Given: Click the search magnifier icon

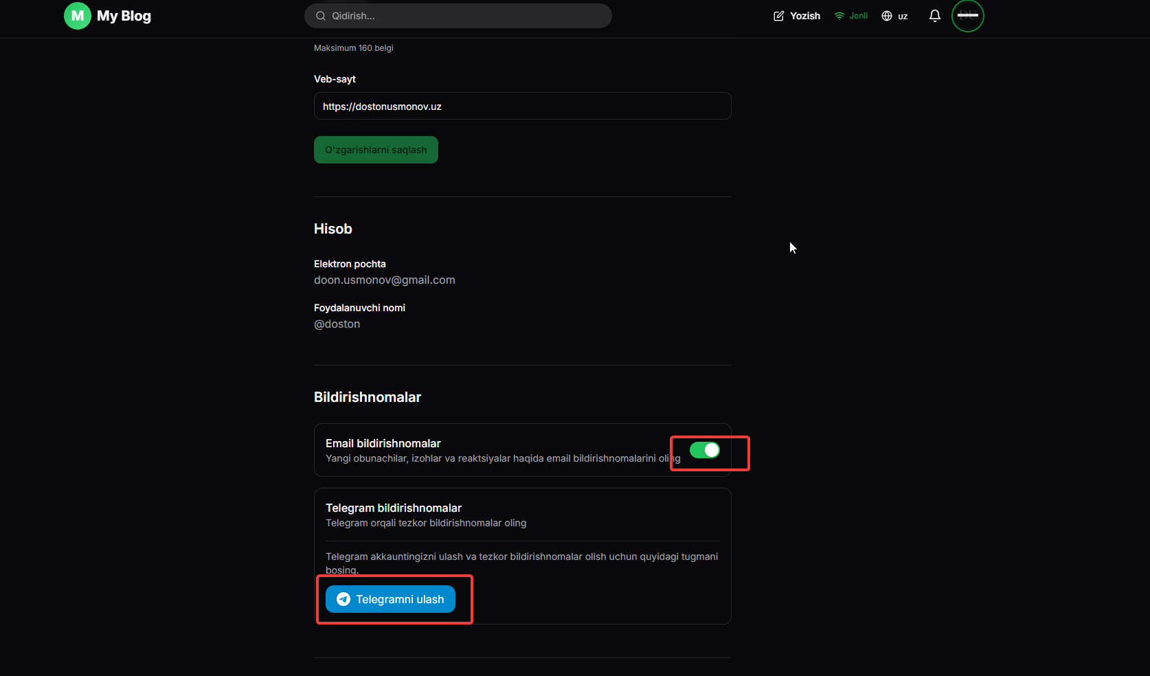Looking at the screenshot, I should point(321,16).
